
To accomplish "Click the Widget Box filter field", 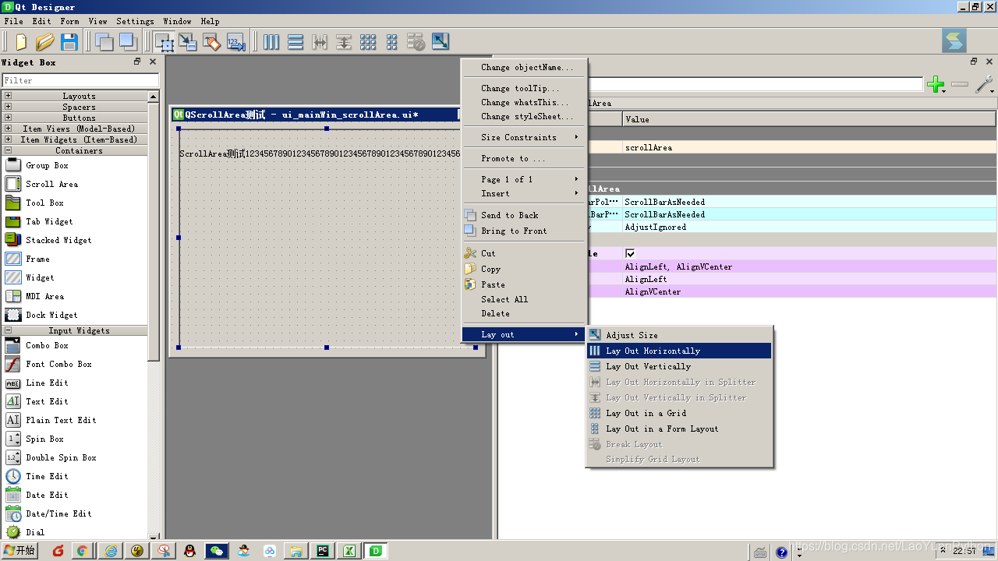I will tap(80, 80).
